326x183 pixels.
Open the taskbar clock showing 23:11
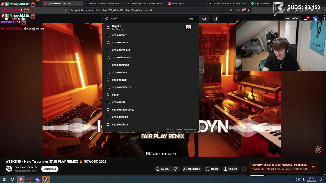click(311, 180)
